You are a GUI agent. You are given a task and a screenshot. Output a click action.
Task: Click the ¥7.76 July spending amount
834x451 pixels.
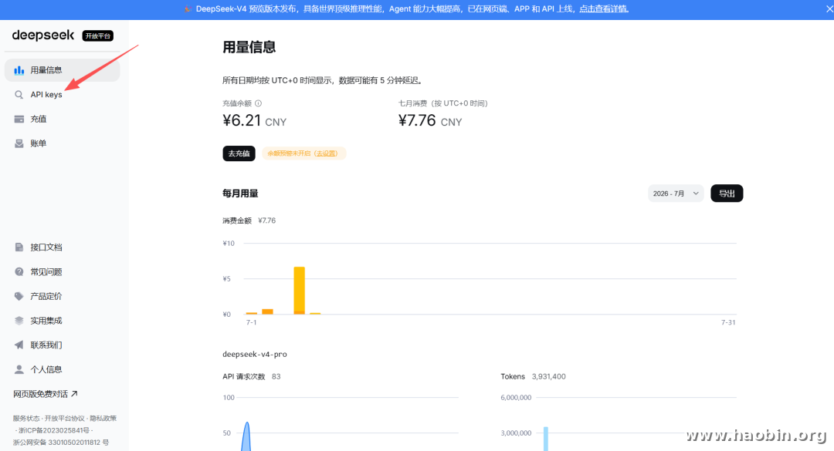(x=418, y=120)
